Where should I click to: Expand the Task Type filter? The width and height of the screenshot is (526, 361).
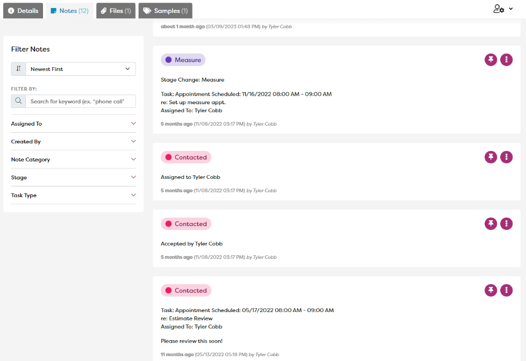73,195
